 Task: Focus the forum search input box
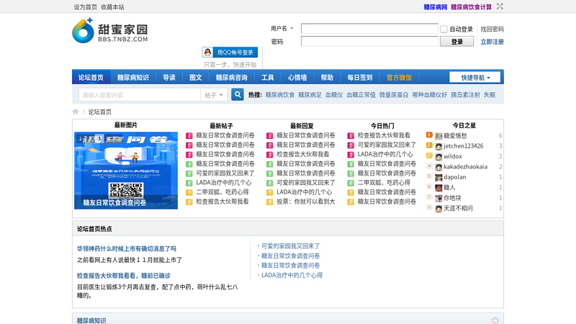[140, 95]
